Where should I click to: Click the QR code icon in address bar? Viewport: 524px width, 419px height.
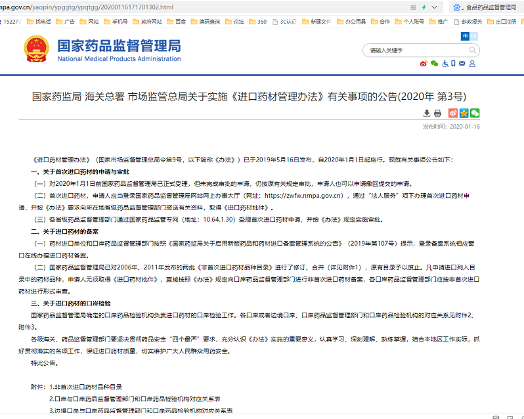[x=413, y=7]
